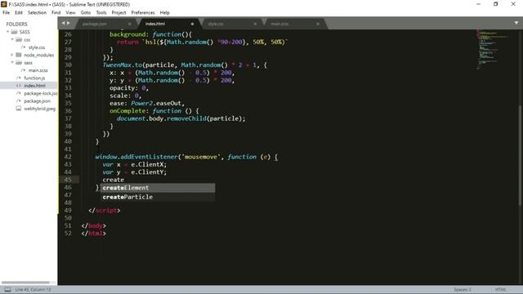Click the css folder icon
The width and height of the screenshot is (523, 294).
pyautogui.click(x=19, y=40)
